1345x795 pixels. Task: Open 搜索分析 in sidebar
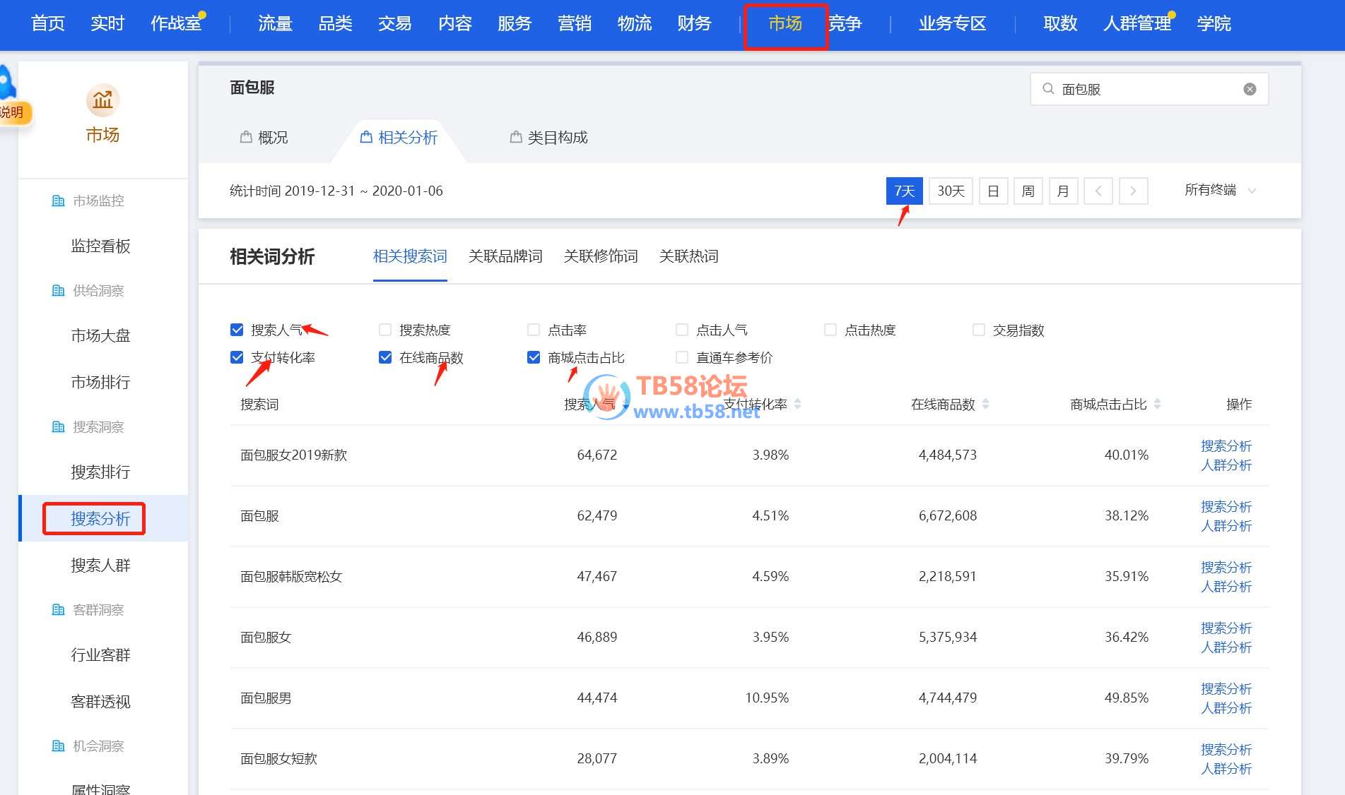(x=101, y=519)
